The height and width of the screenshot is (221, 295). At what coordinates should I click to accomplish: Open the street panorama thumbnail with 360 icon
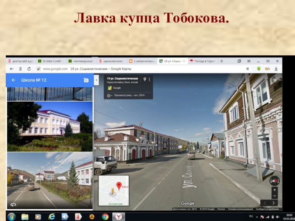coord(50,180)
